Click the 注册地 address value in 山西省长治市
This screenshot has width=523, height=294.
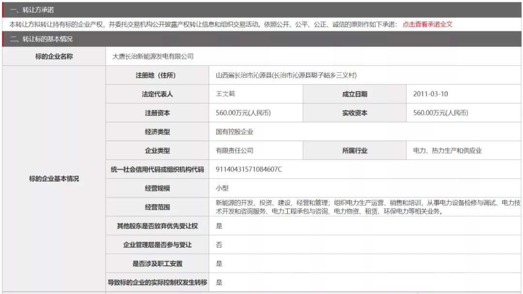(x=286, y=75)
